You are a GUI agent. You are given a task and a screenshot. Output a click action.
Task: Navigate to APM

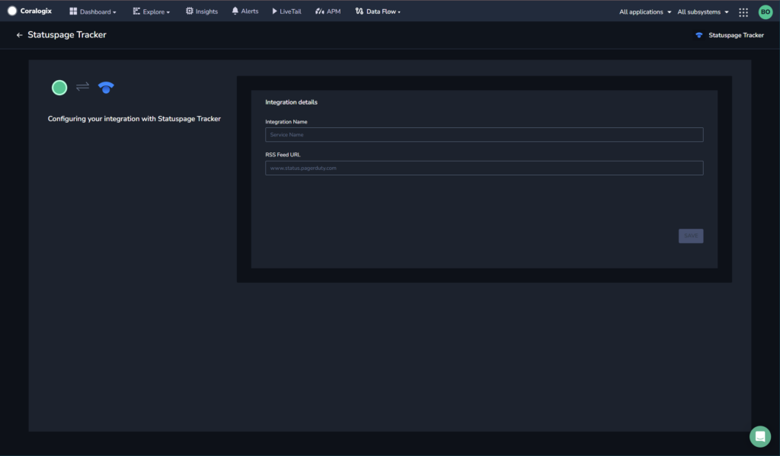coord(328,11)
